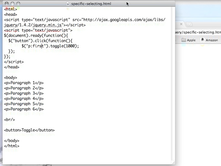The image size is (221, 166).
Task: Click the red close button of editor window
Action: tap(7, 3)
